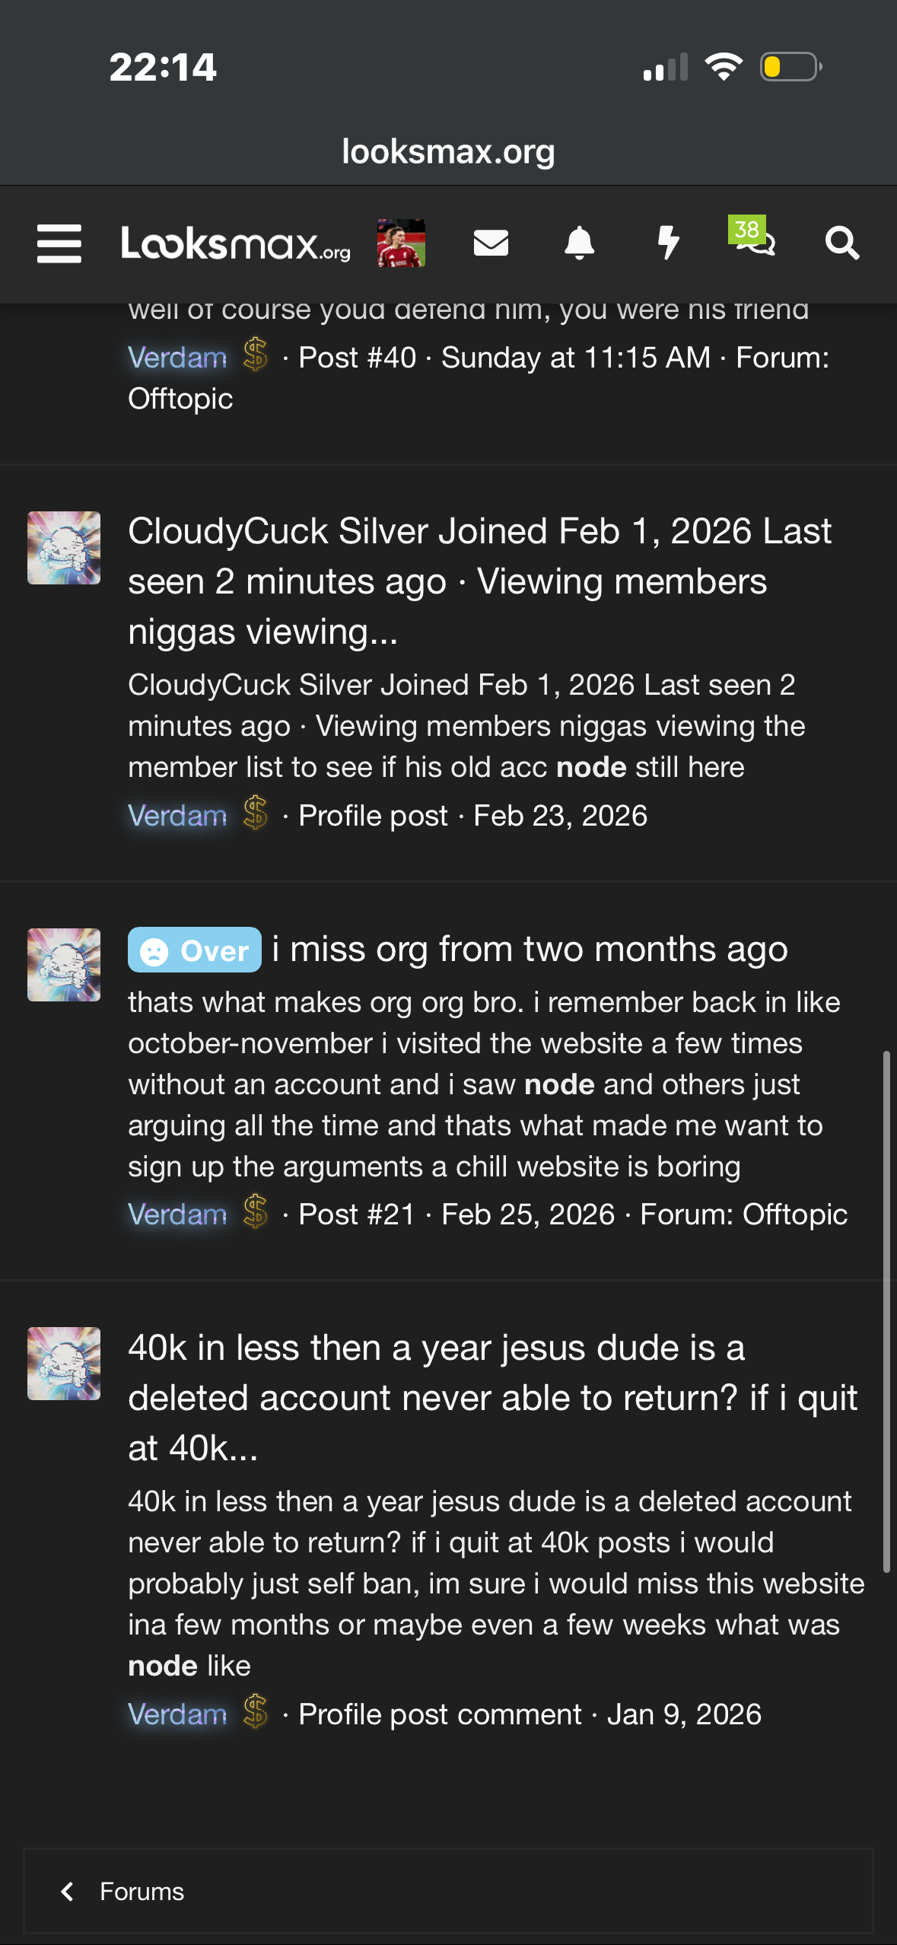Tap Verdam username under Post #21

177,1214
